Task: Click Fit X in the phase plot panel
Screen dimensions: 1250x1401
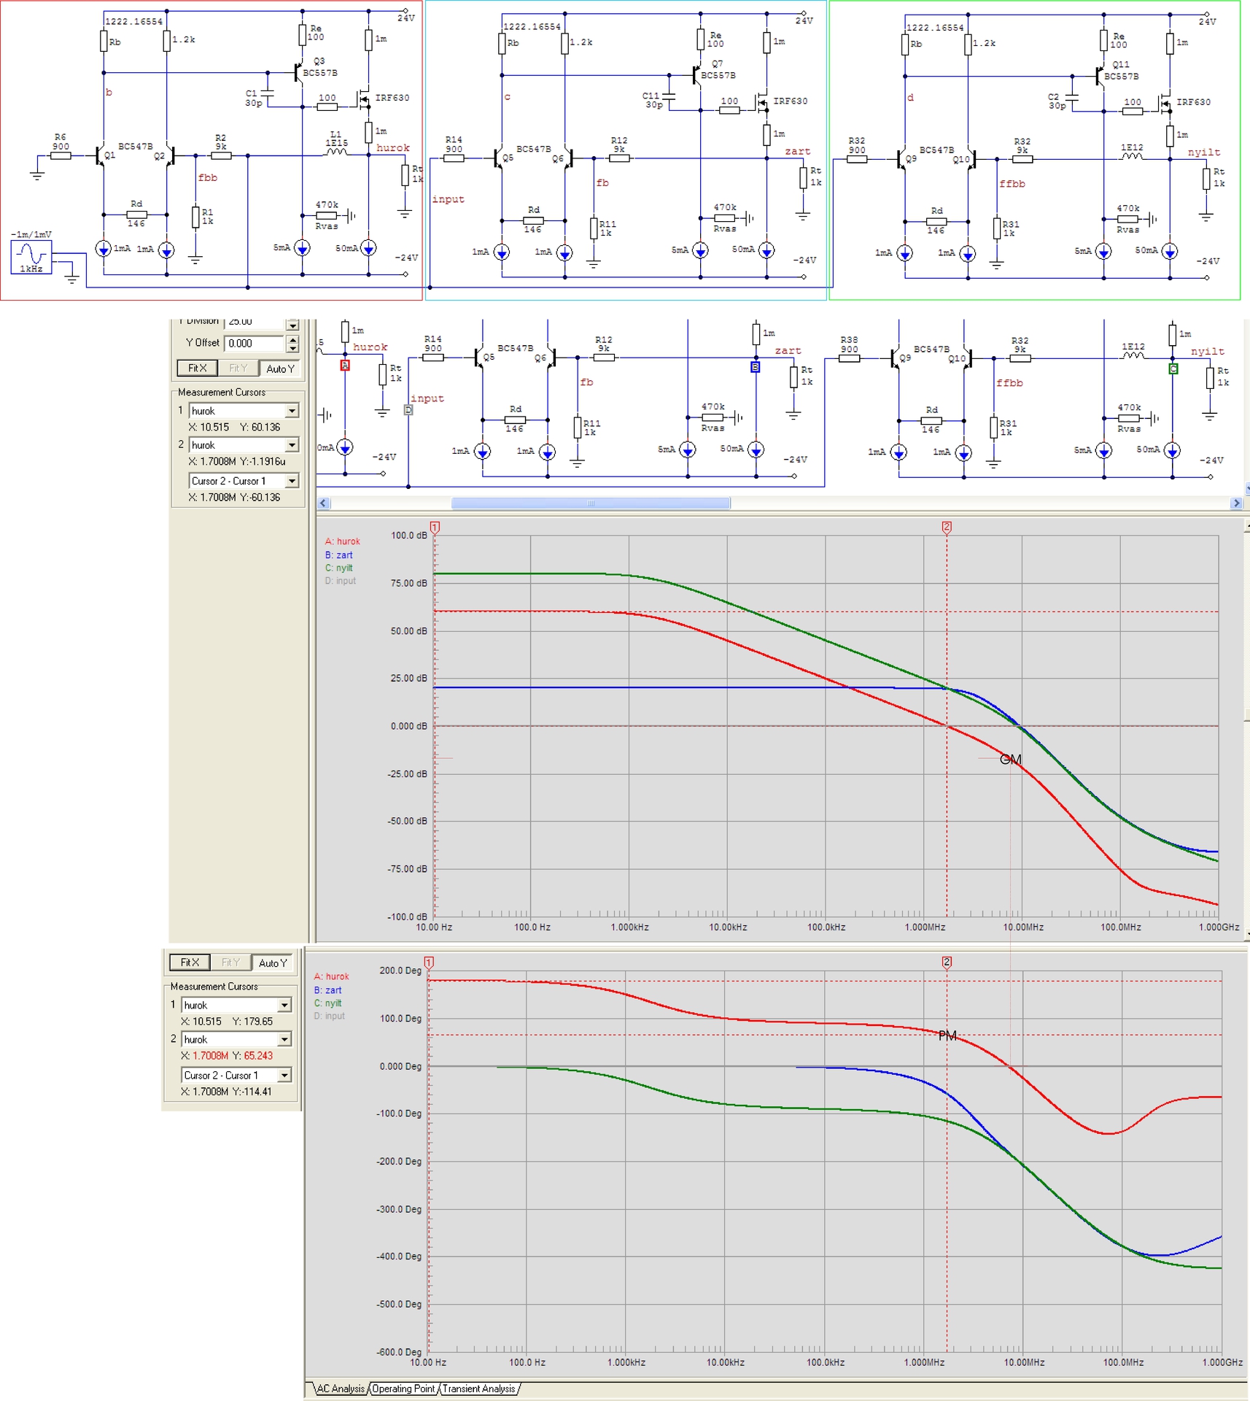Action: tap(190, 962)
